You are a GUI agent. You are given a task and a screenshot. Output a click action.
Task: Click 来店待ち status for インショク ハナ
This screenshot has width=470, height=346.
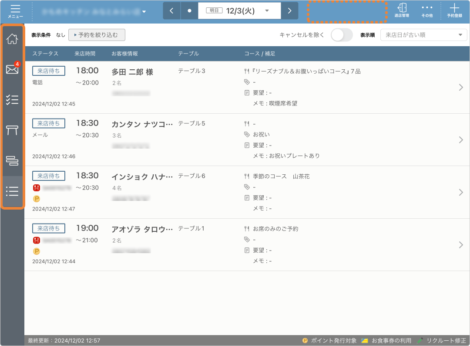[49, 176]
